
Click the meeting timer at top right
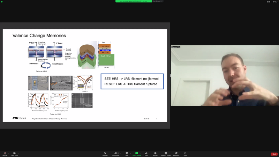pyautogui.click(x=269, y=2)
